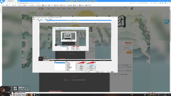Click the browser refresh icon
The image size is (171, 96).
8,3
